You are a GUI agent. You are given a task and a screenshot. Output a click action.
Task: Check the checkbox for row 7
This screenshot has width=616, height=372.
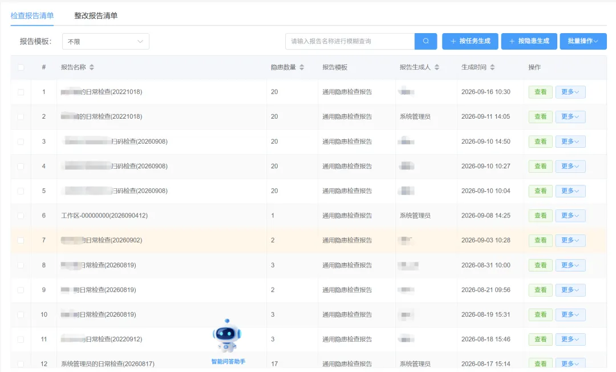(21, 240)
